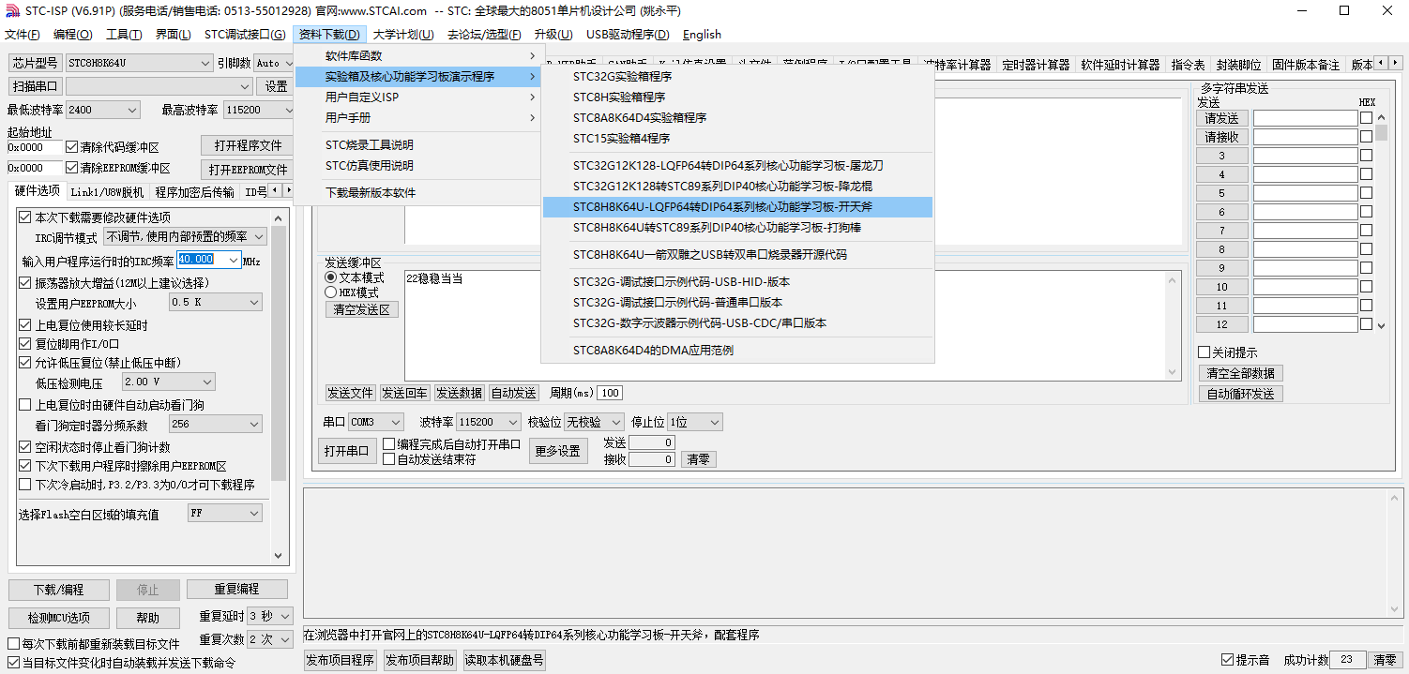Click 下载/编程 button
Screen dimensions: 1409x674
[58, 590]
